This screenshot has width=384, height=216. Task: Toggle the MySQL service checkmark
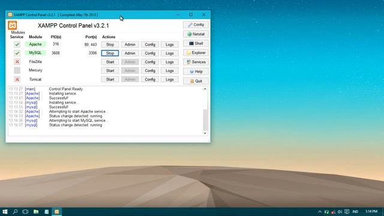click(17, 53)
